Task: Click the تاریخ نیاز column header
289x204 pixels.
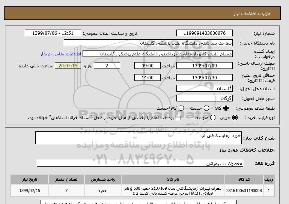Action: (x=30, y=179)
